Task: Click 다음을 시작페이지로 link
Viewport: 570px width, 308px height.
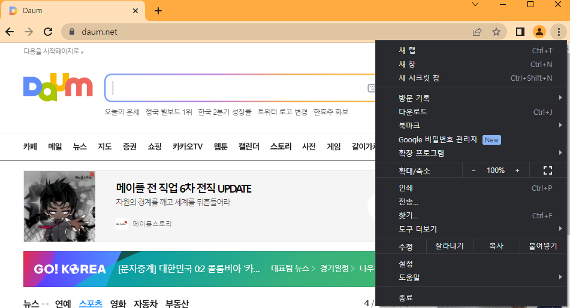Action: pyautogui.click(x=53, y=51)
